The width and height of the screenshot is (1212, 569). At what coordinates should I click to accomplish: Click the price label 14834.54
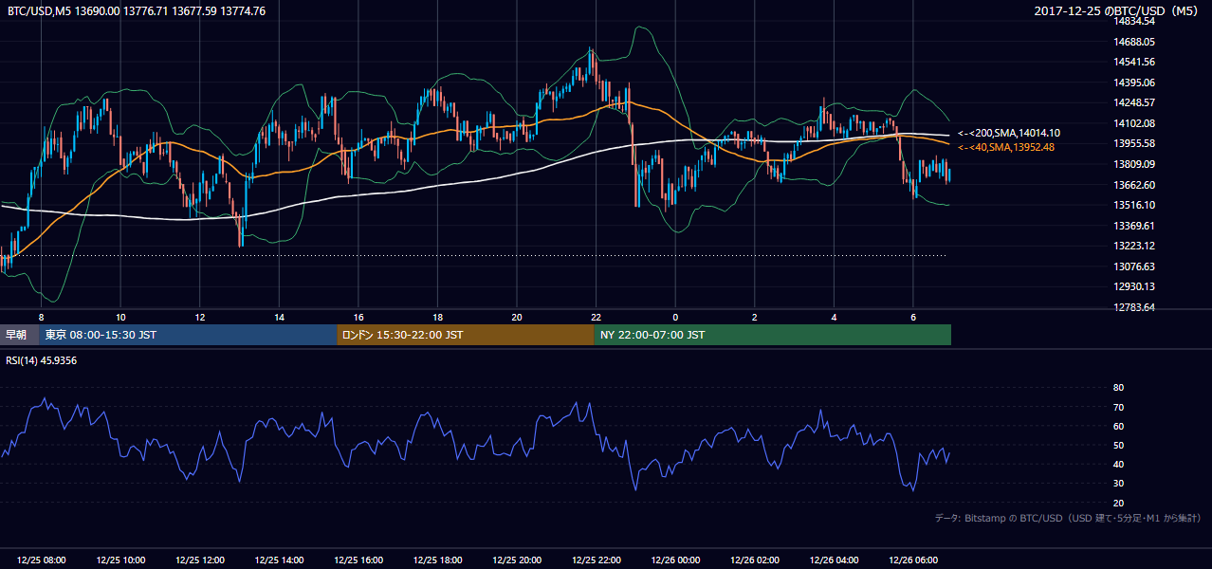pos(1134,21)
